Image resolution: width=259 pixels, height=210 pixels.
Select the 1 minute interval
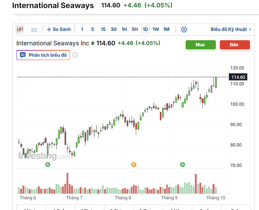pyautogui.click(x=82, y=29)
